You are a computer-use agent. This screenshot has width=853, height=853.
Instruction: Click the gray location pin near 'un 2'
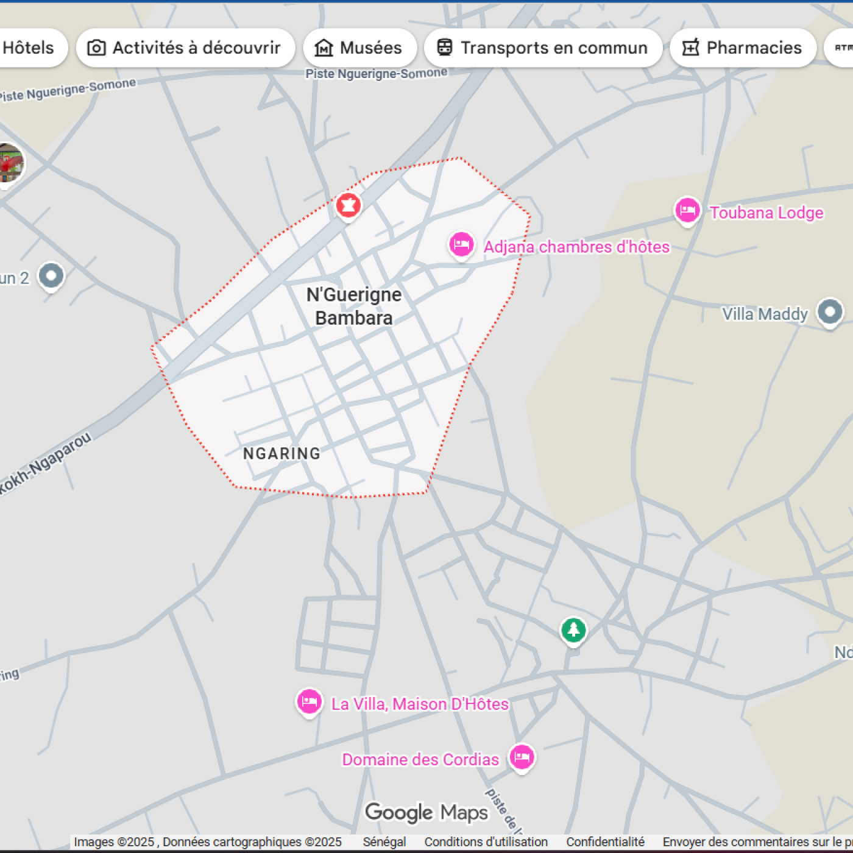pos(51,276)
